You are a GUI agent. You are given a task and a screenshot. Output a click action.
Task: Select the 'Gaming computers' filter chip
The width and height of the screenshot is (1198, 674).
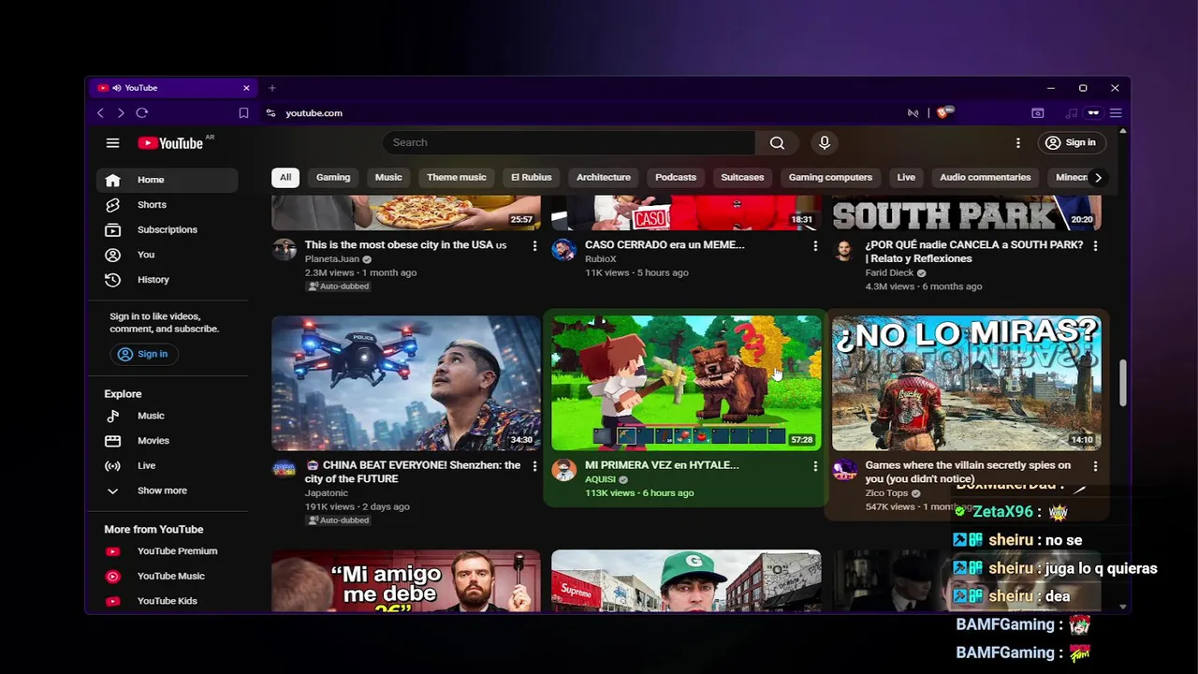[830, 177]
